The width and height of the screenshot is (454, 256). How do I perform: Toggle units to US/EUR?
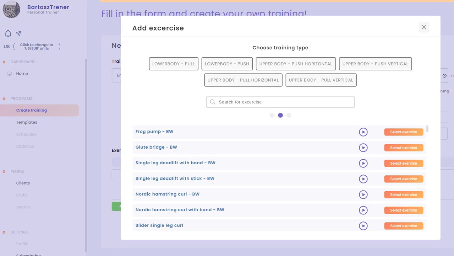click(37, 47)
